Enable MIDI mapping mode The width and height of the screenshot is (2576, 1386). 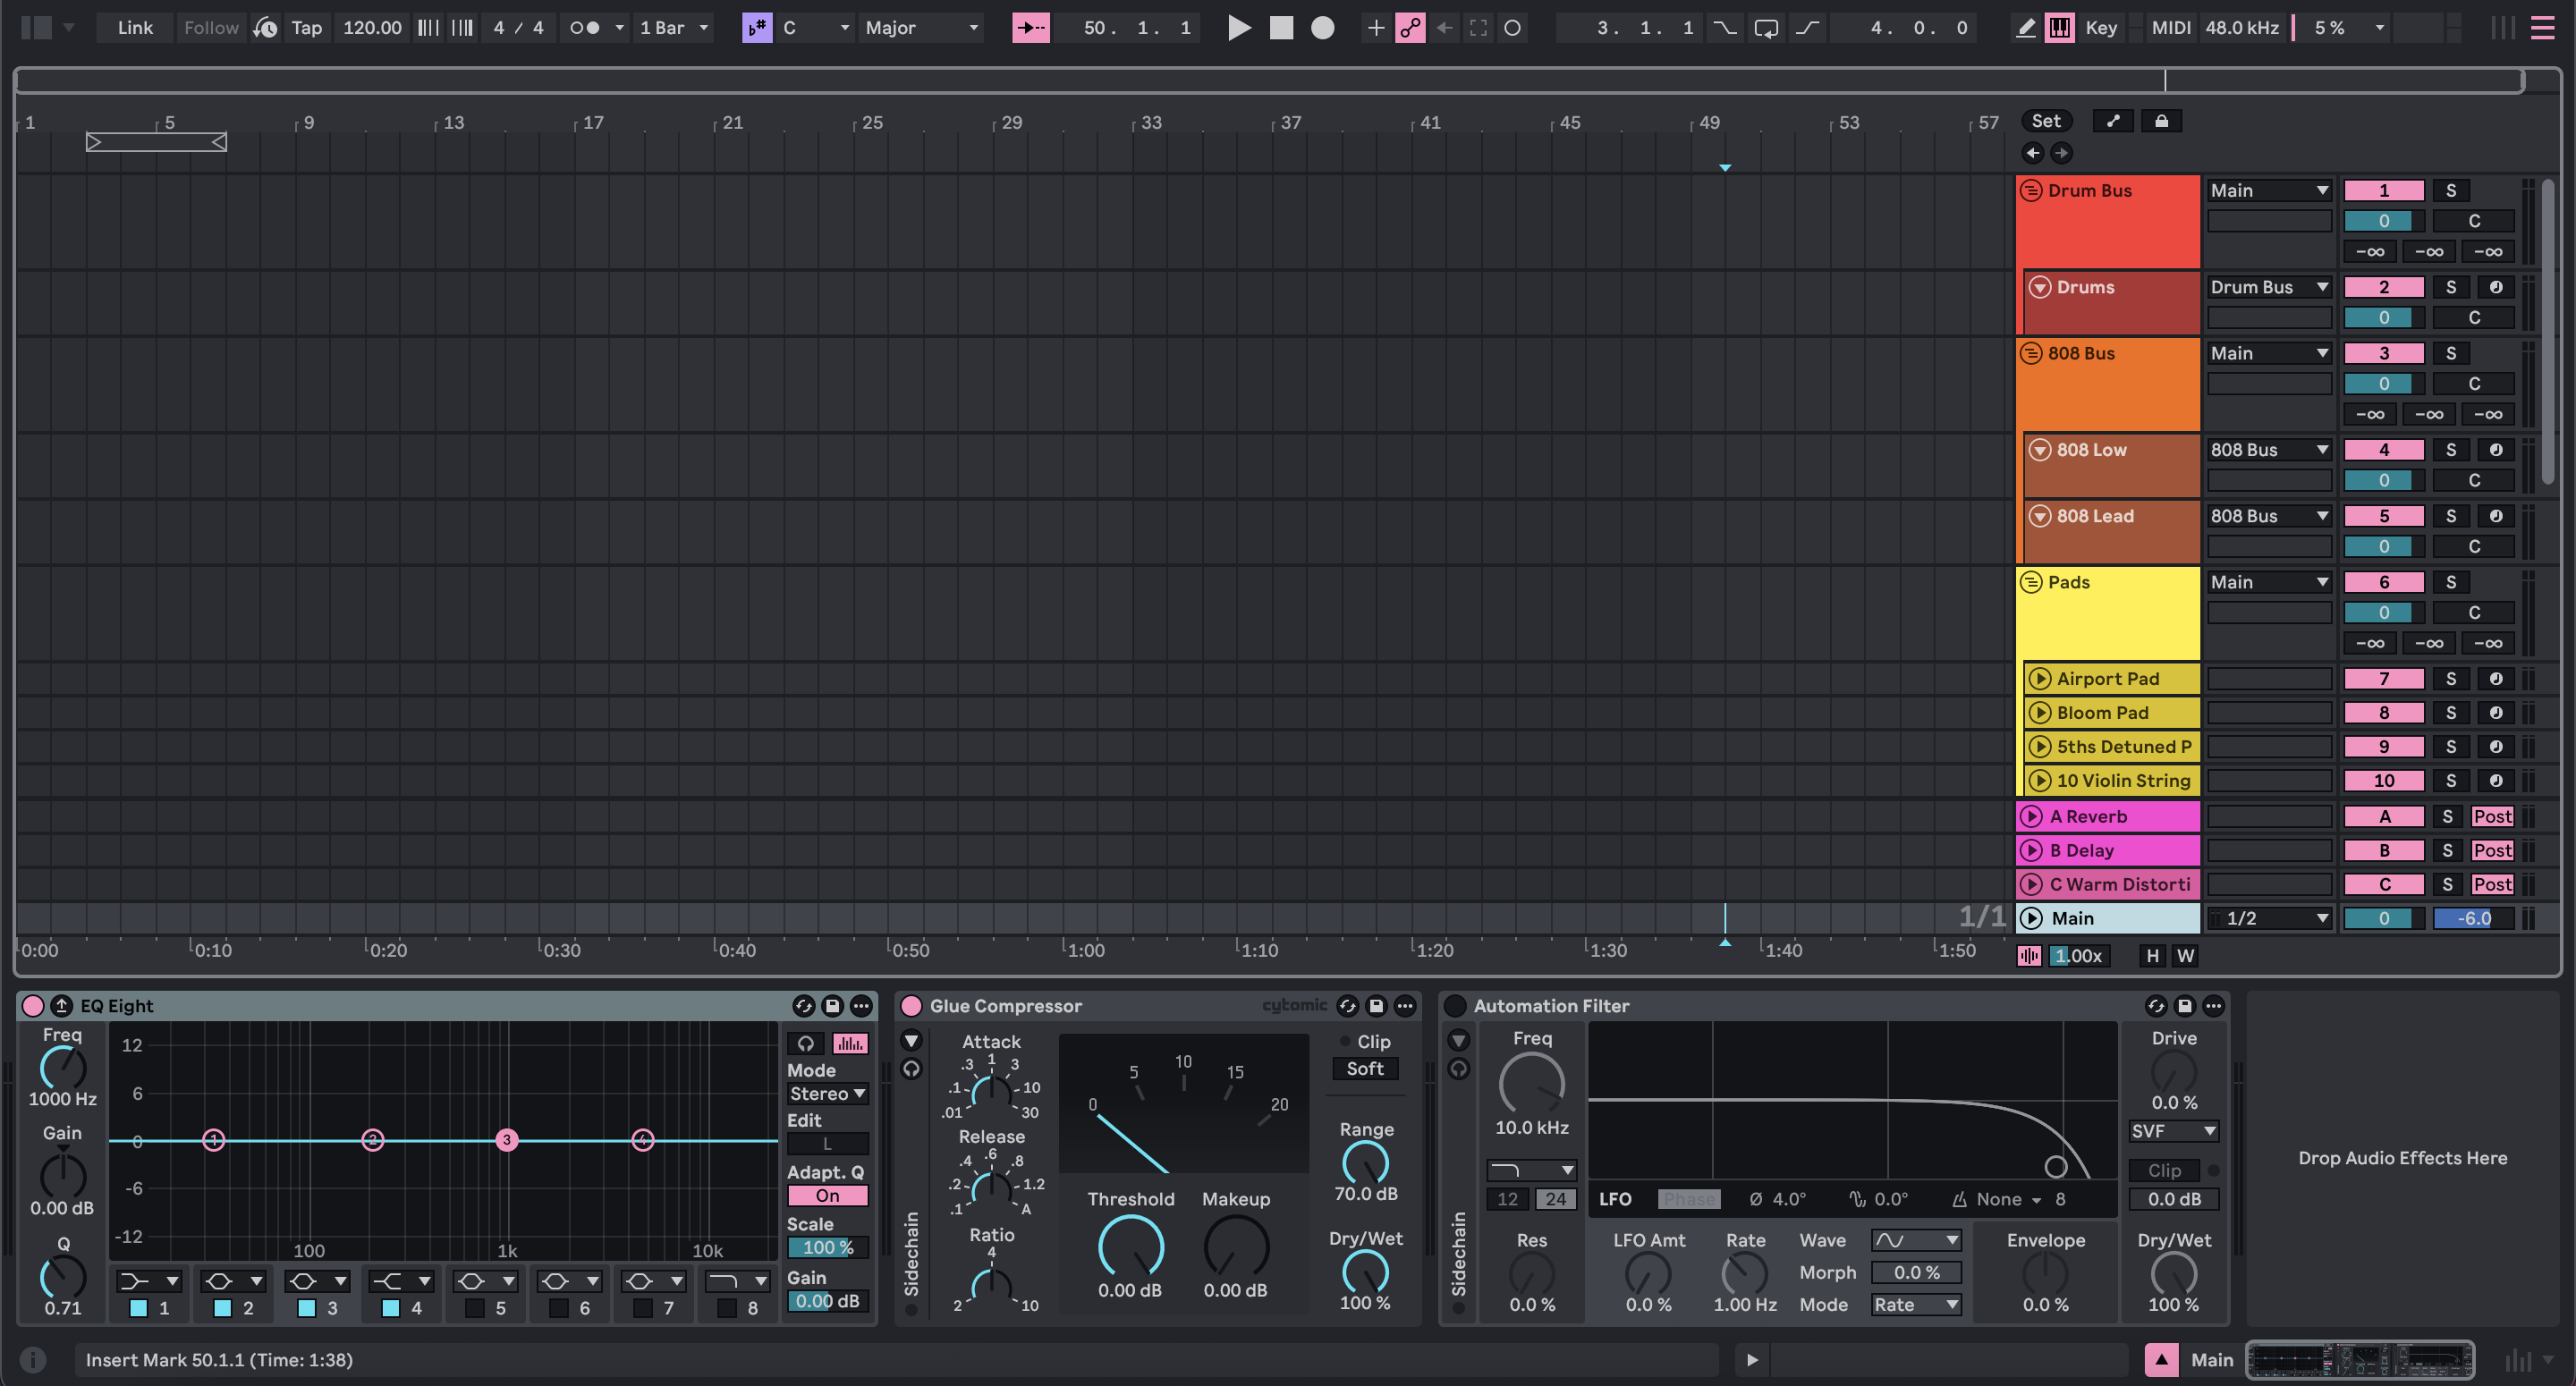point(2170,28)
